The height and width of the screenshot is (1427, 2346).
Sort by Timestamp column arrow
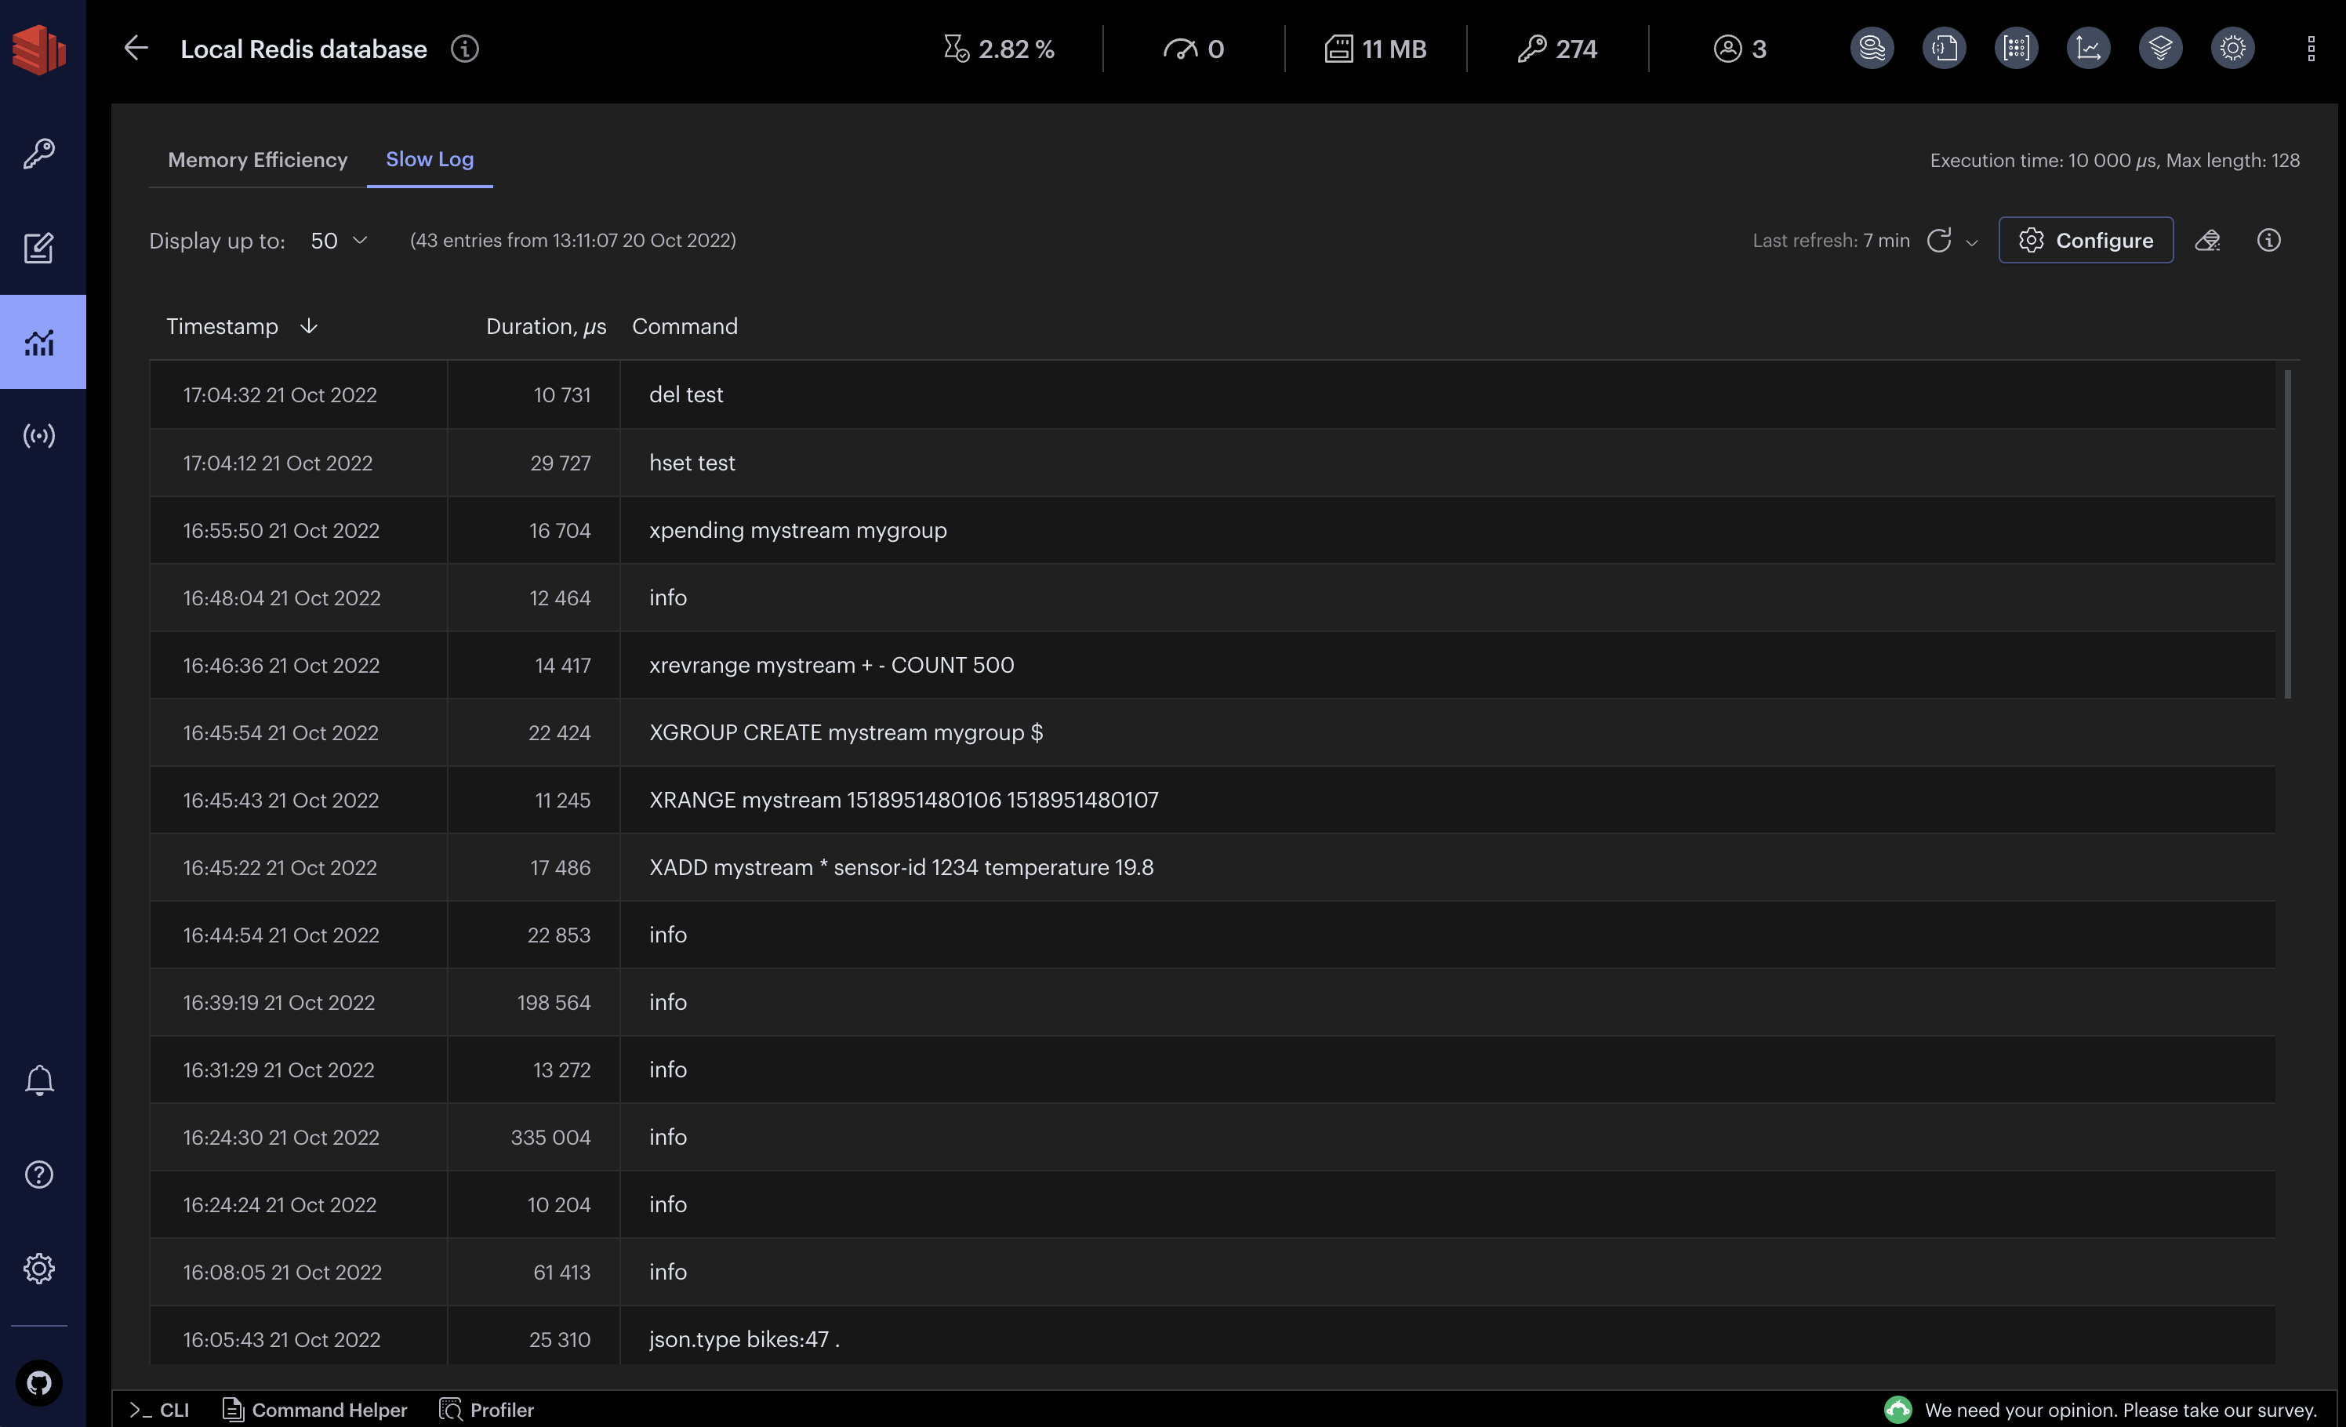[308, 326]
